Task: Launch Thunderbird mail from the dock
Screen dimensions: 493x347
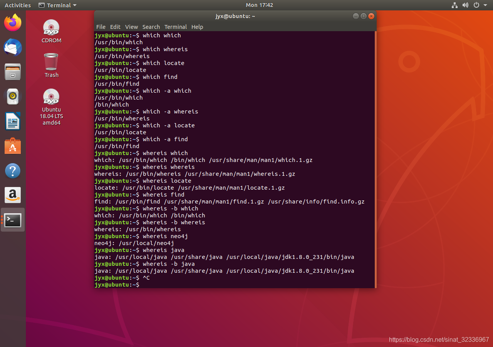Action: point(13,47)
